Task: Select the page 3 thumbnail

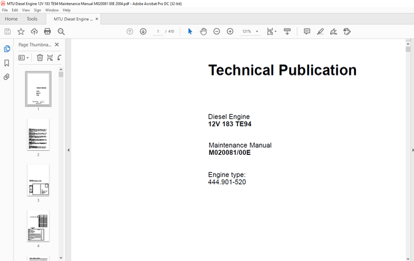Action: tap(38, 180)
